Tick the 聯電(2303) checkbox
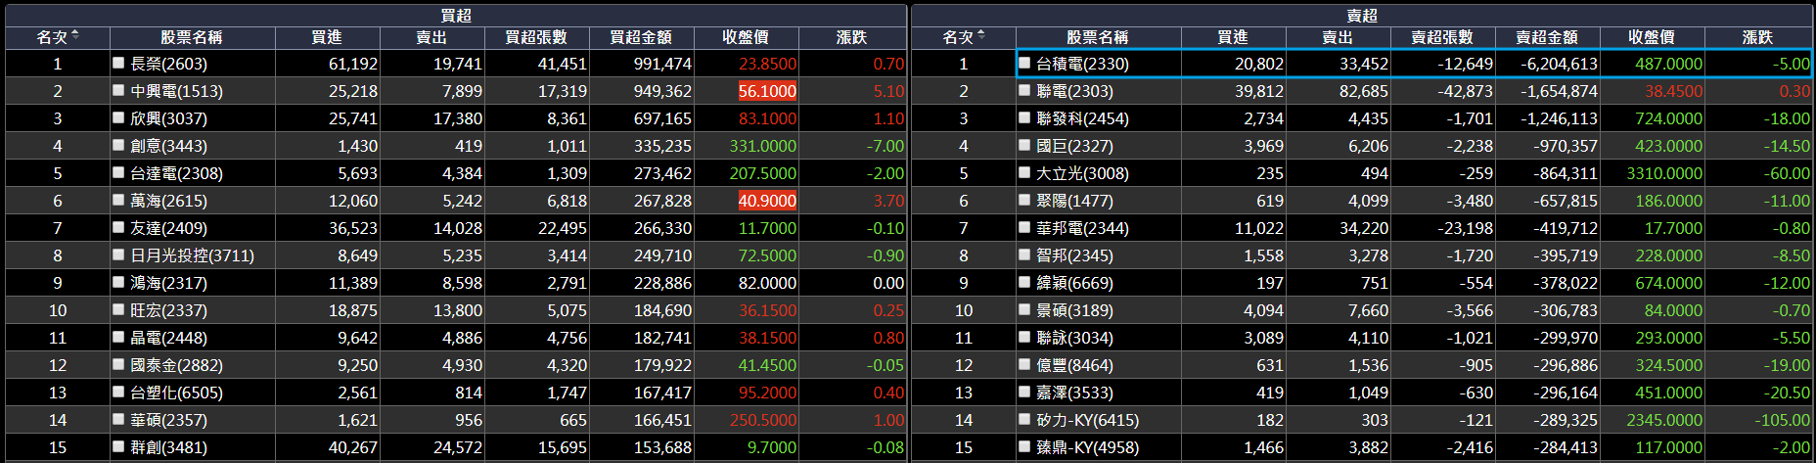The image size is (1816, 463). [1024, 90]
